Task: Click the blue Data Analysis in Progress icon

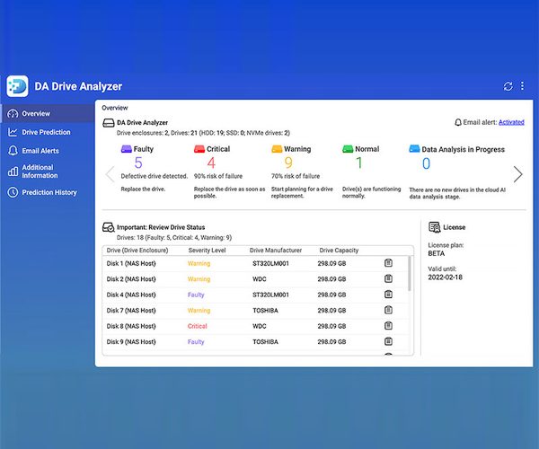Action: [x=414, y=149]
